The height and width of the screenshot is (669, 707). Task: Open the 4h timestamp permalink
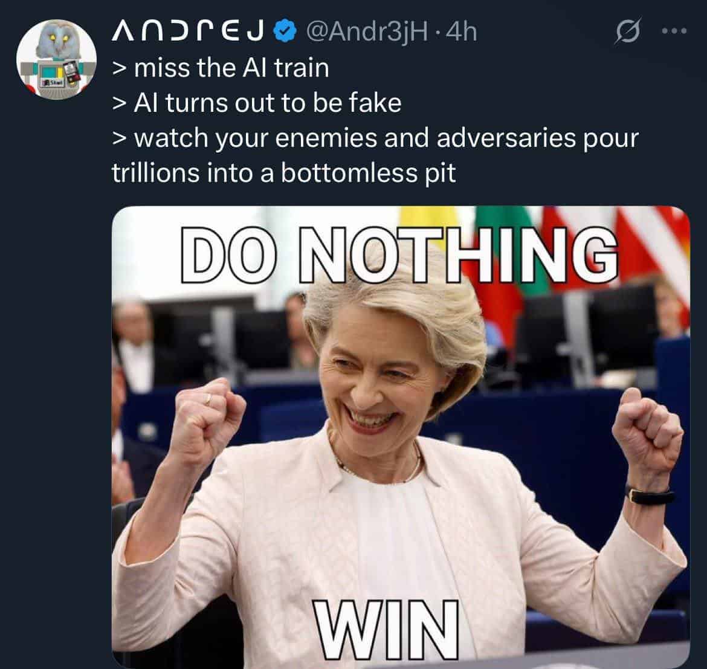click(x=460, y=31)
